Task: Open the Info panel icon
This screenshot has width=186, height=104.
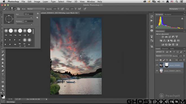Action: point(152,31)
